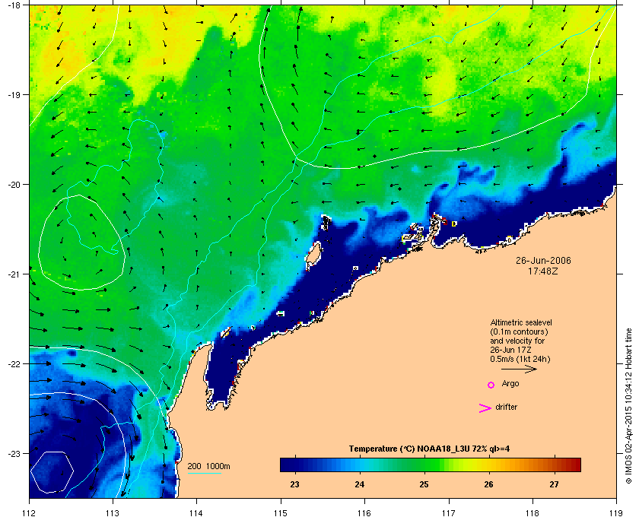639x517 pixels.
Task: Click the magenta Argo circle legend symbol
Action: point(491,385)
